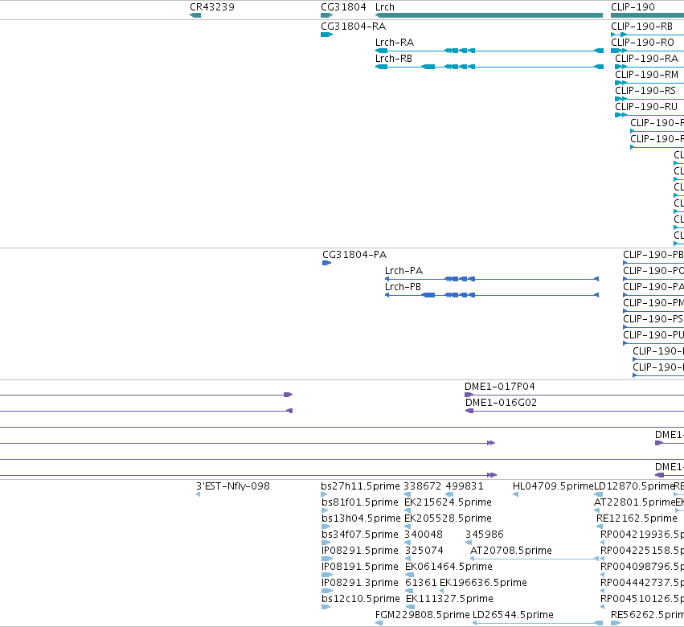Click EST bs27h11.5prime

[x=360, y=486]
